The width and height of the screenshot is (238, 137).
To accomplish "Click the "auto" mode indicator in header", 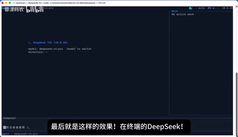I will pyautogui.click(x=201, y=8).
